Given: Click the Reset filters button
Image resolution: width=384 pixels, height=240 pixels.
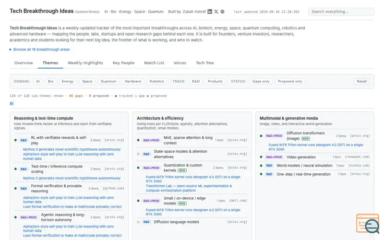Looking at the screenshot, I should (361, 81).
